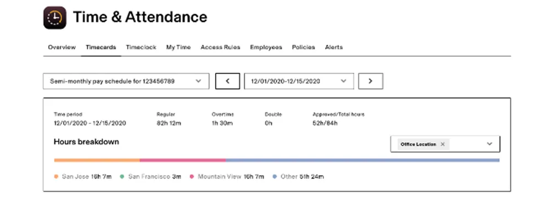Remove the Office Location filter tag
Viewport: 539px width, 200px height.
[x=443, y=144]
